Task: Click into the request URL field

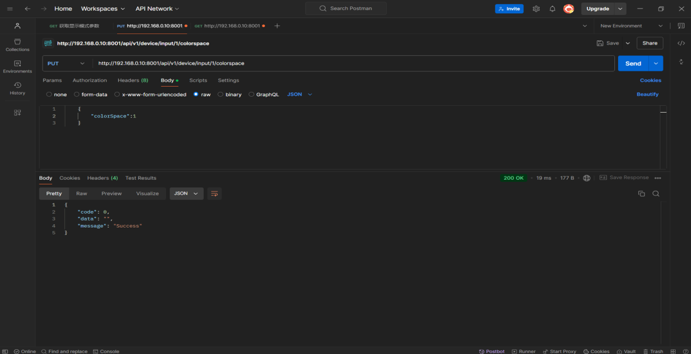Action: [x=349, y=63]
